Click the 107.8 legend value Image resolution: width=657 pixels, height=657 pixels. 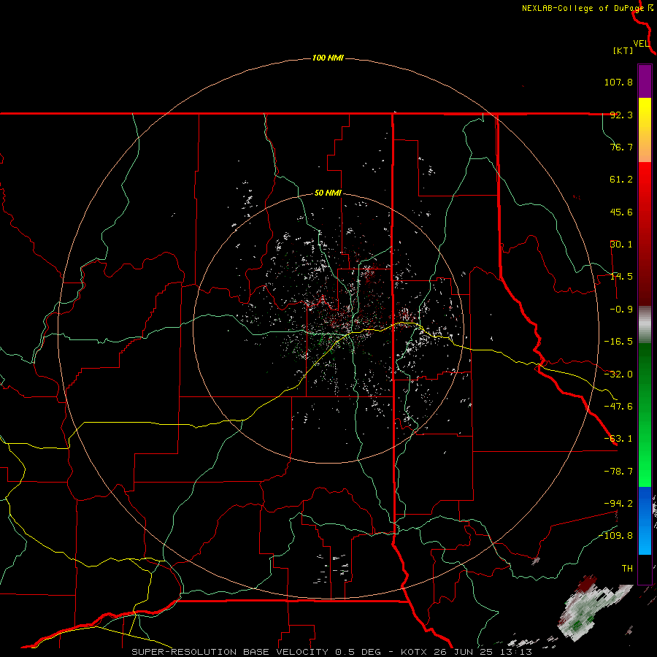pos(618,82)
